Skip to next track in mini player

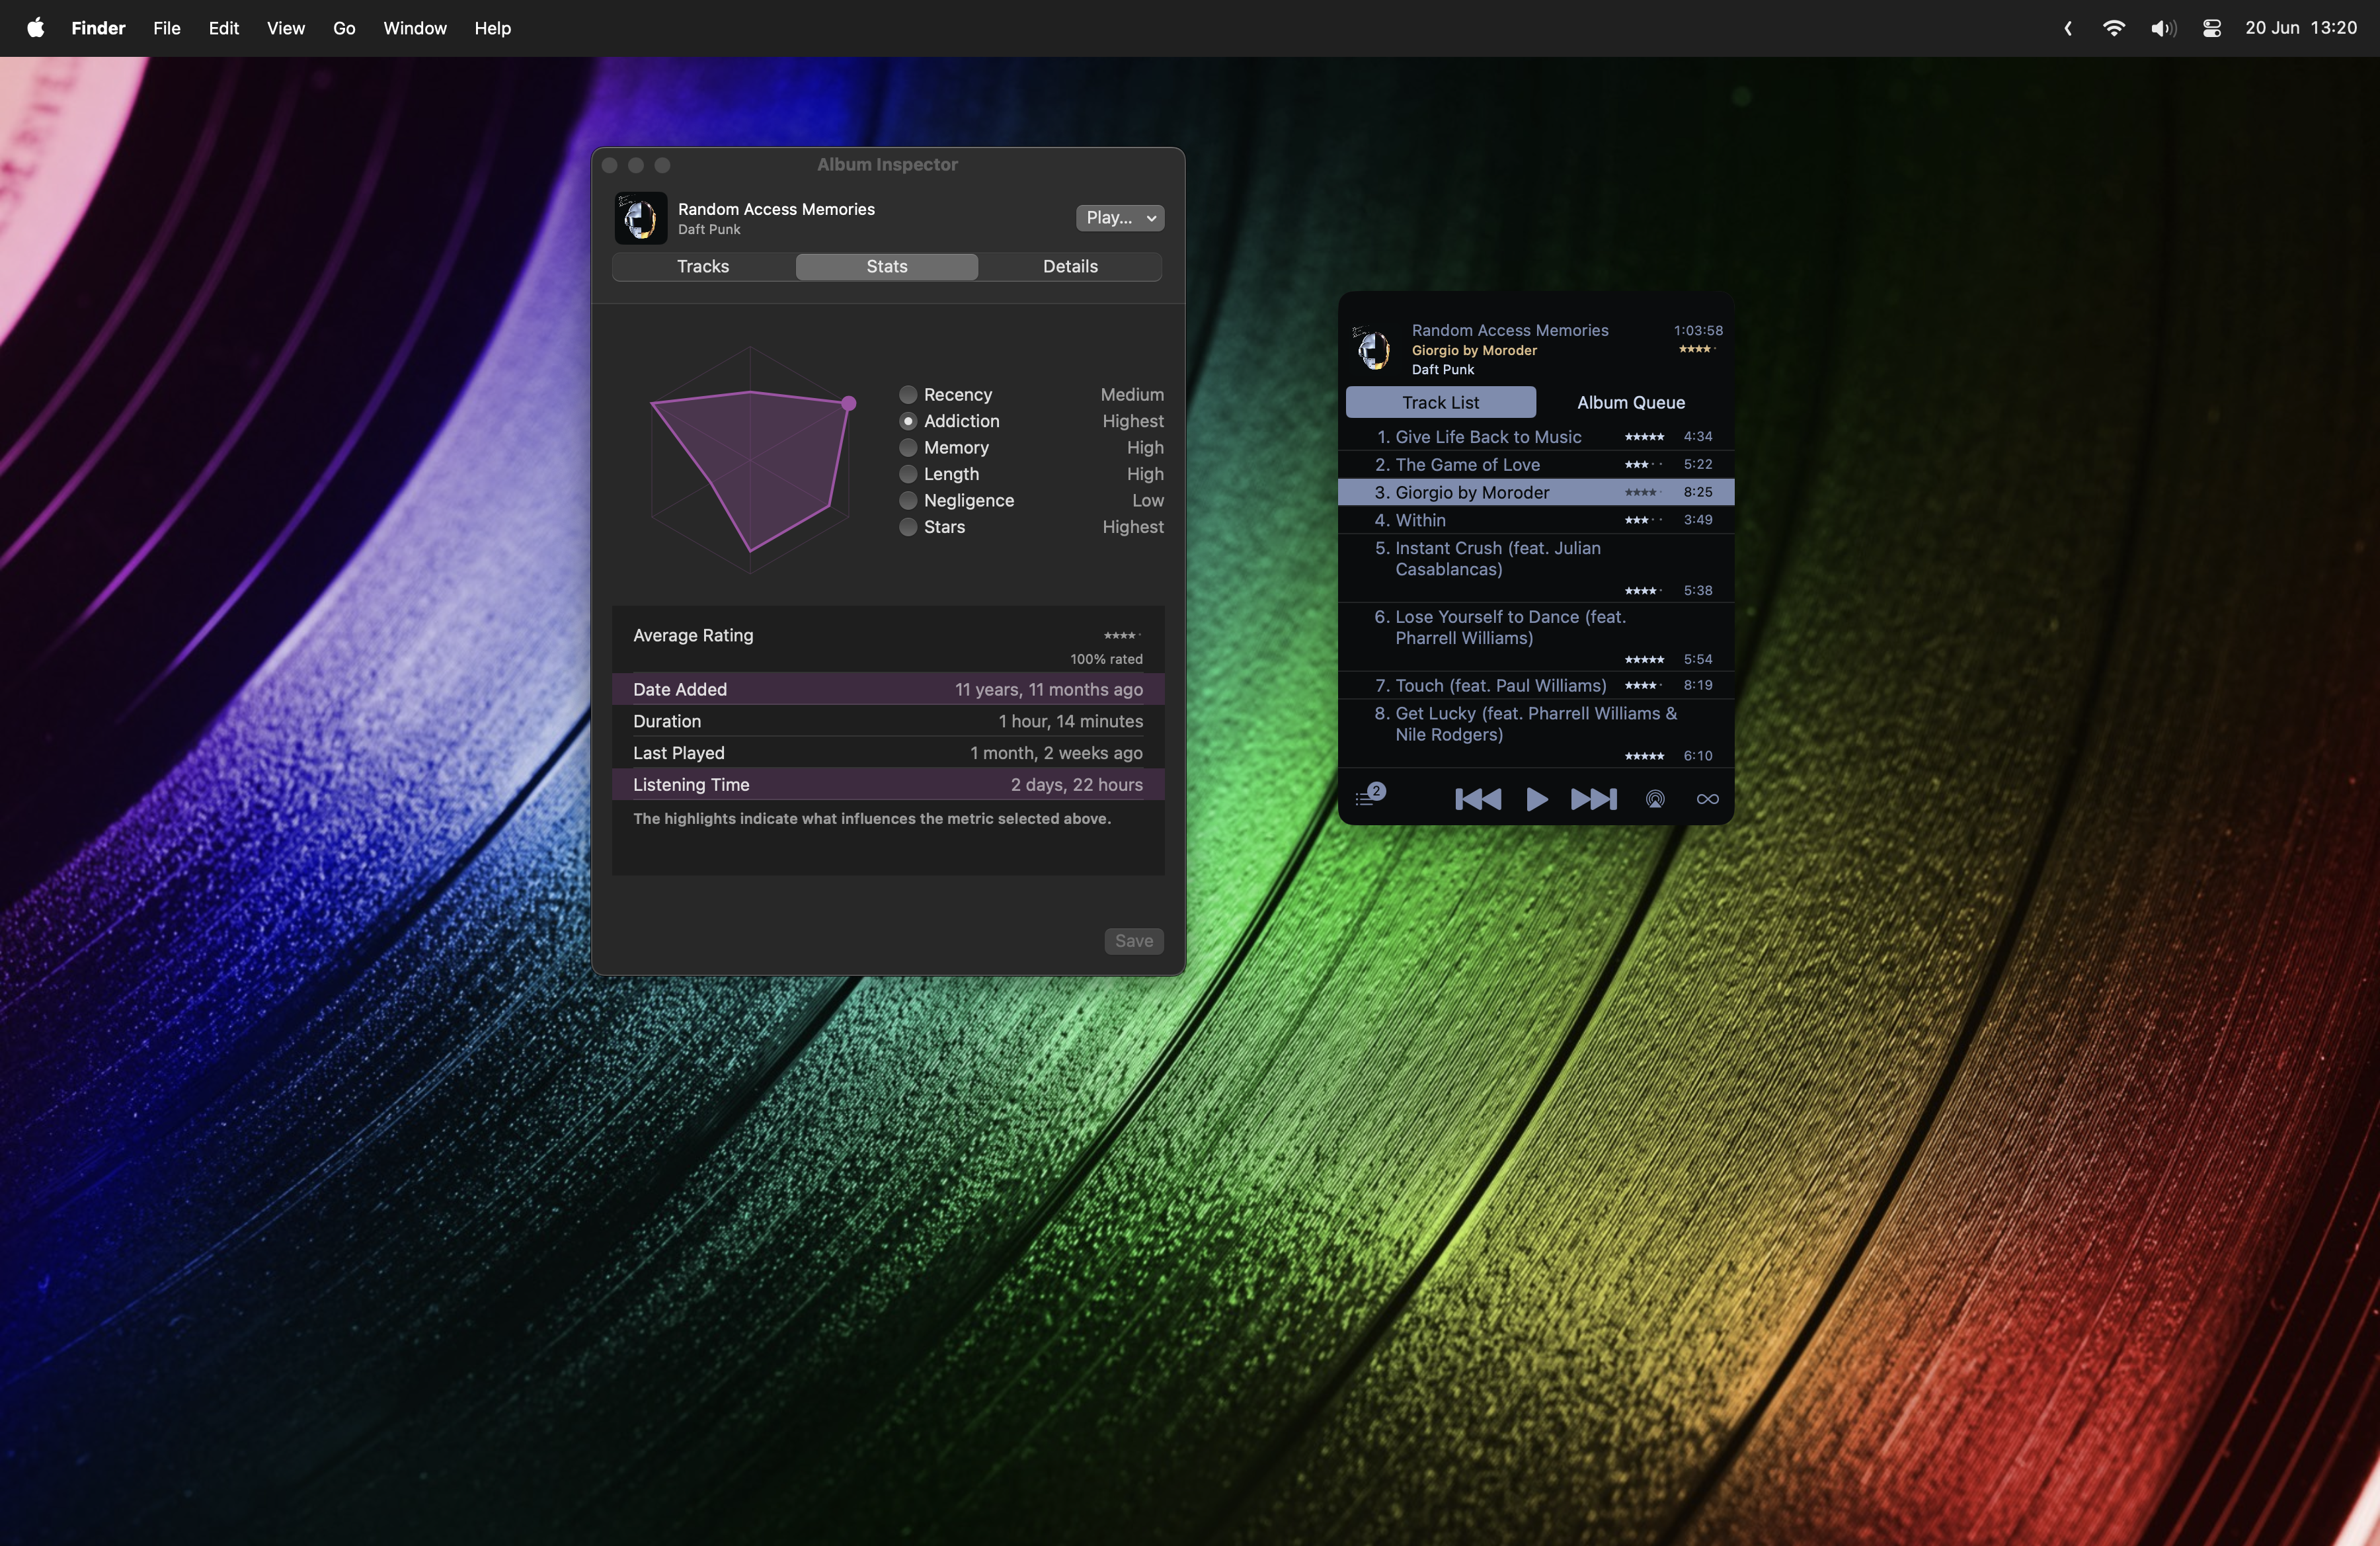[1594, 799]
